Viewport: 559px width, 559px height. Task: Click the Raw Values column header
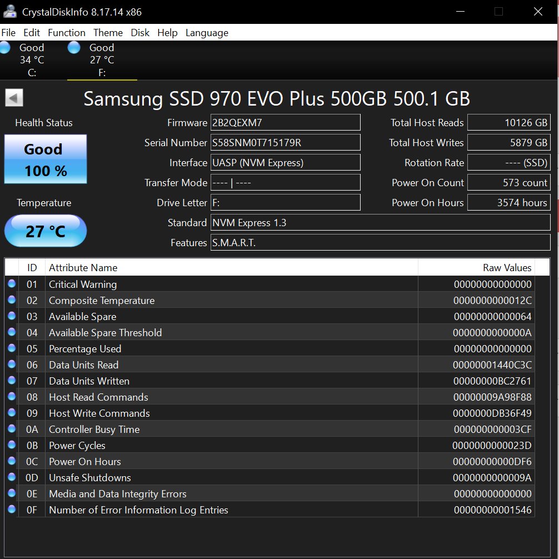pos(476,268)
